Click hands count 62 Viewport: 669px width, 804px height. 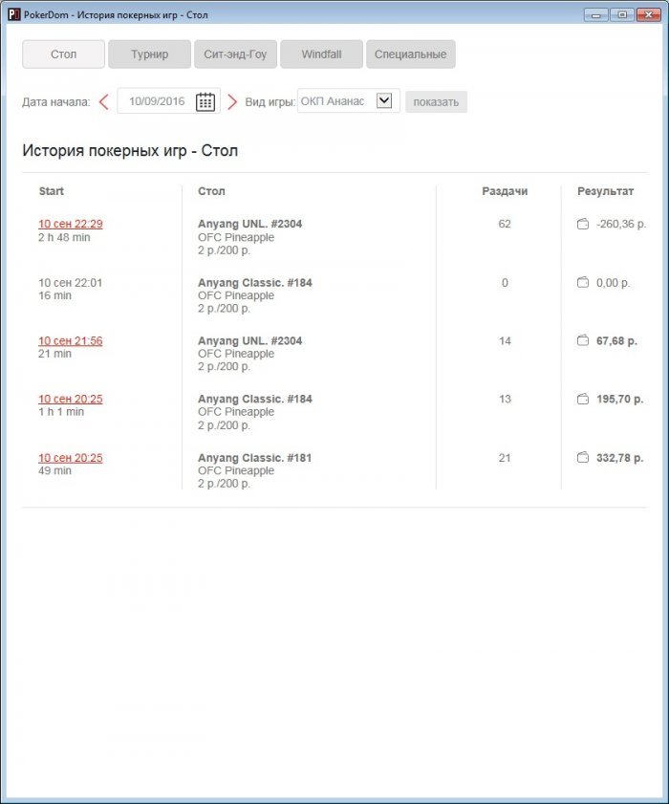pos(505,224)
